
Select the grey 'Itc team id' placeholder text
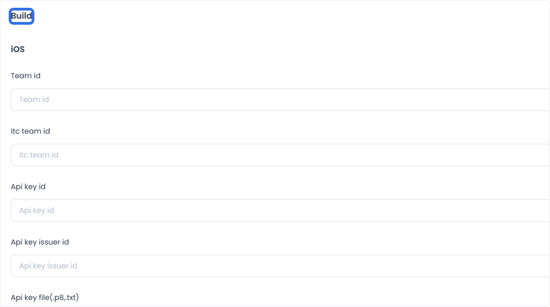pos(39,155)
